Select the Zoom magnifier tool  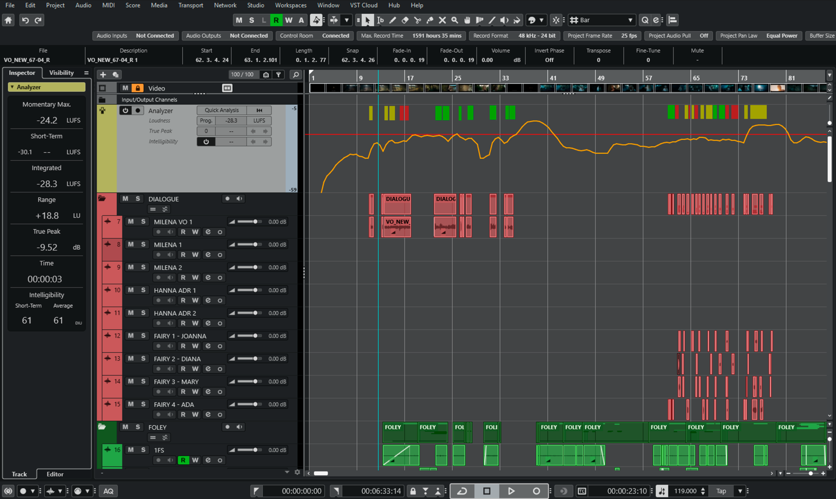pyautogui.click(x=454, y=20)
